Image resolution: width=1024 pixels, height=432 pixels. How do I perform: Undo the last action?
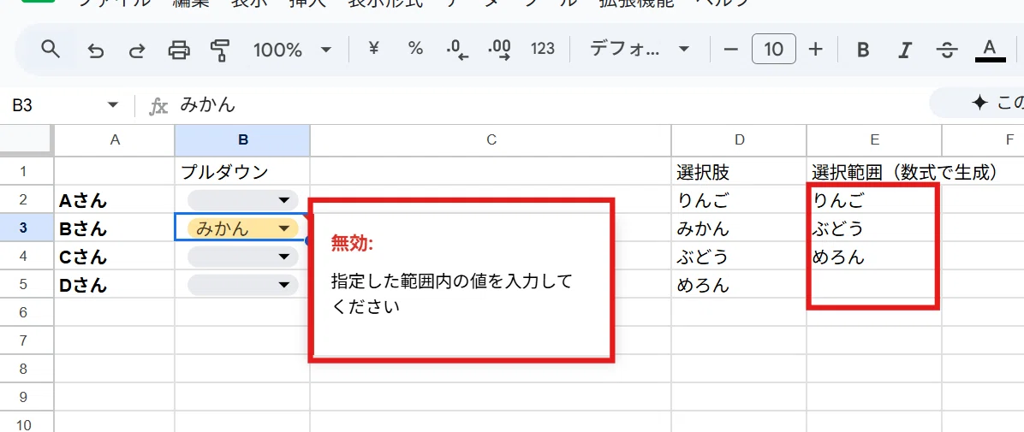[x=96, y=50]
